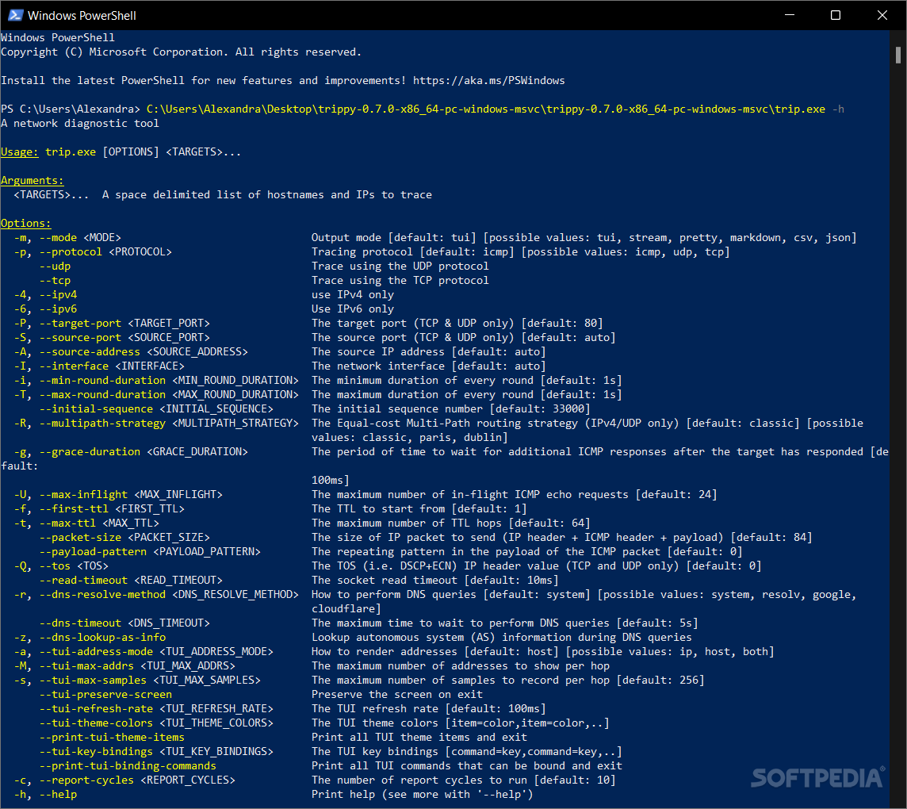Click 'The TTL to start from' description

click(419, 508)
